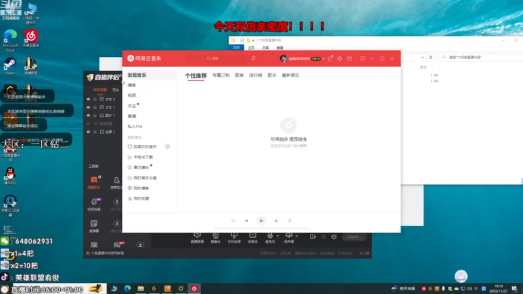This screenshot has width=523, height=294.
Task: Open 我喜欢的音乐 playlist
Action: point(144,146)
